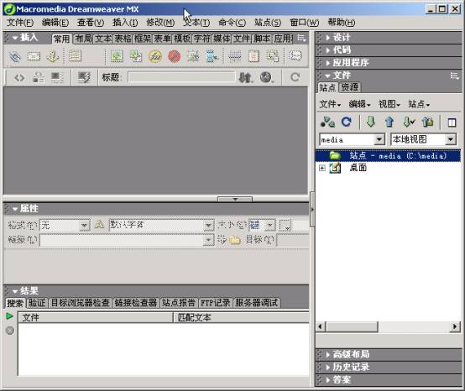Click the Hyperlink icon in Insert bar
The image size is (465, 391).
tap(14, 56)
